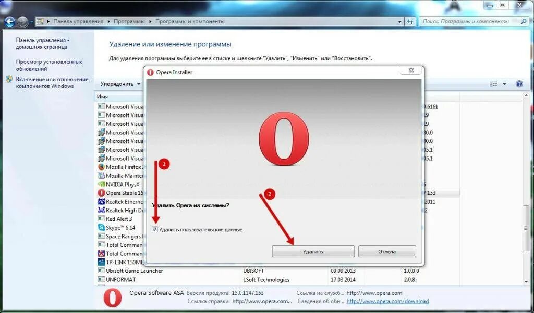Click the shield icon beside Windows components link
Image resolution: width=534 pixels, height=313 pixels.
pyautogui.click(x=9, y=80)
